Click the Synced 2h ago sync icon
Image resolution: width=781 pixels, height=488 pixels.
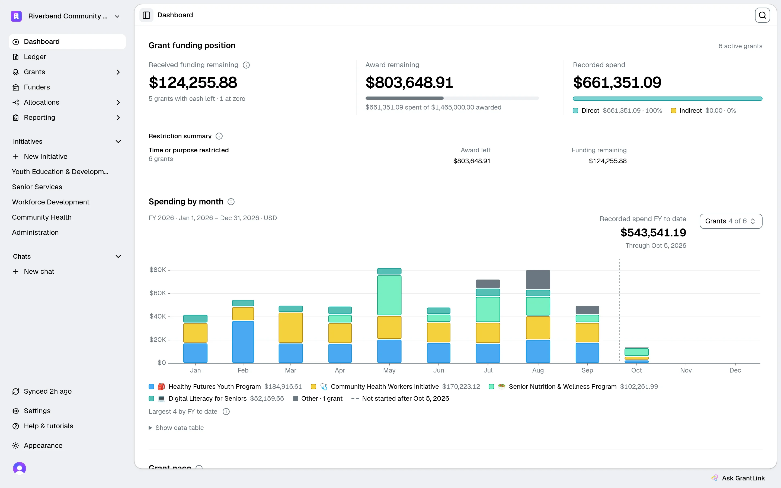pyautogui.click(x=16, y=391)
